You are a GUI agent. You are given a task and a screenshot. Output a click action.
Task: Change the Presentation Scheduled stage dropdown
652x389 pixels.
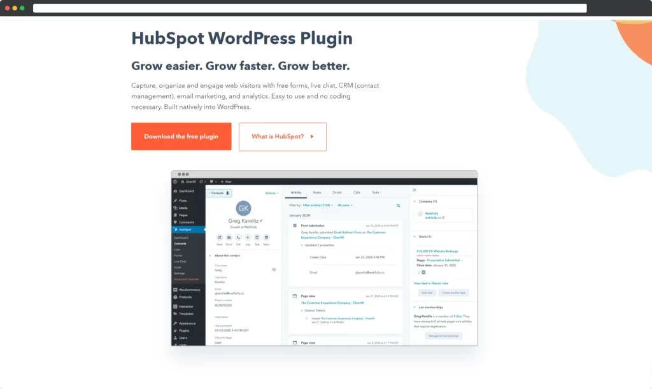tap(444, 260)
